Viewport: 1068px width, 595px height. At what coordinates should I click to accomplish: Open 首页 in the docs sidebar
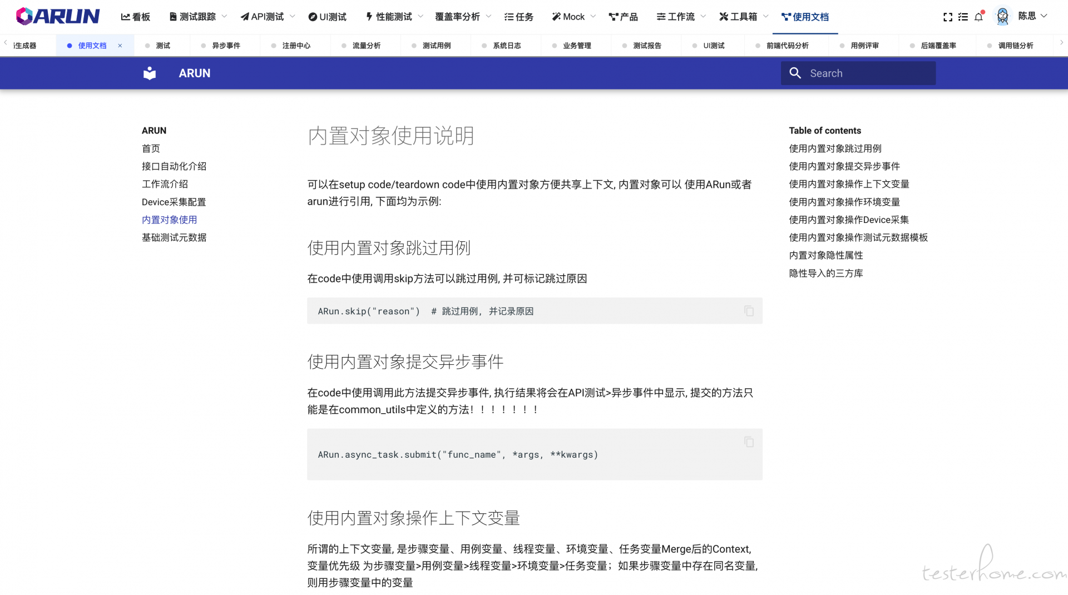tap(151, 148)
